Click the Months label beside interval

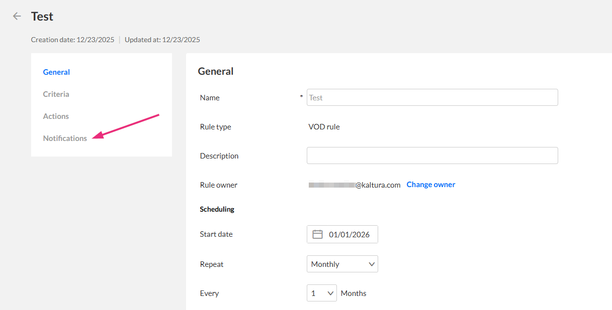coord(354,293)
